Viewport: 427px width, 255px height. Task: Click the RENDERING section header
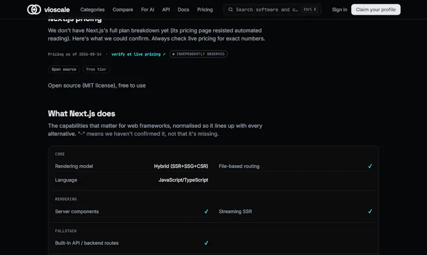click(66, 199)
